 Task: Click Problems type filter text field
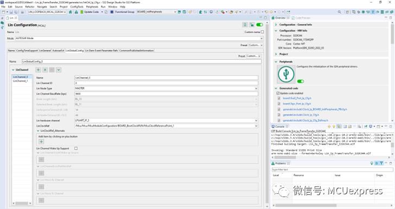tap(332, 170)
